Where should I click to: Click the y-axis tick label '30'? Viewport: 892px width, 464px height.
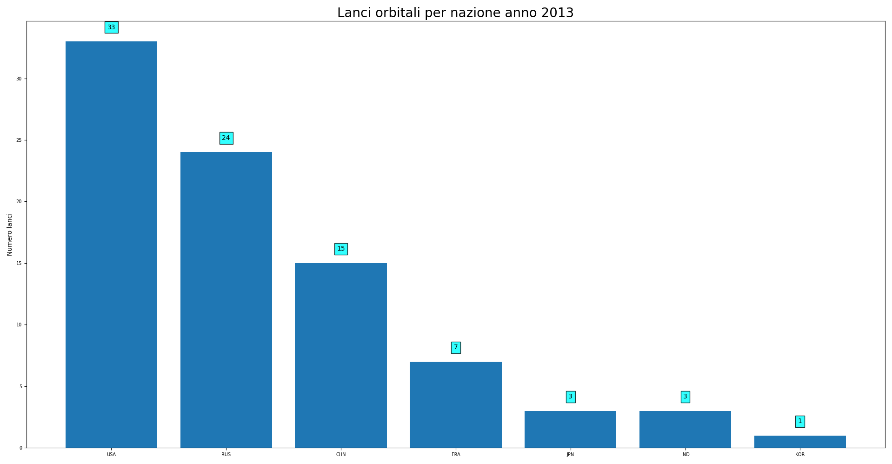19,79
